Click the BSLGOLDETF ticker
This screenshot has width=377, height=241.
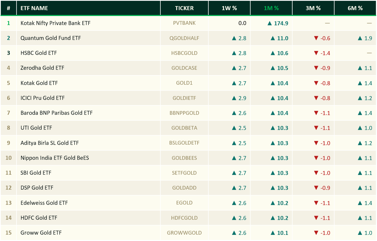(184, 143)
